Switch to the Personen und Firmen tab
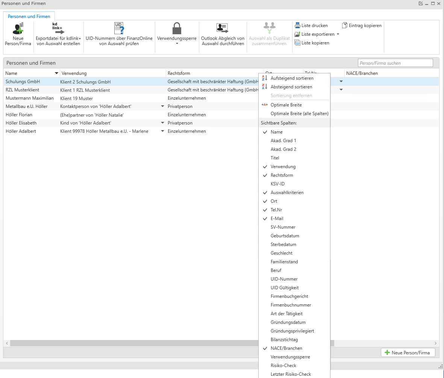Screen dimensions: 444x378 29,17
